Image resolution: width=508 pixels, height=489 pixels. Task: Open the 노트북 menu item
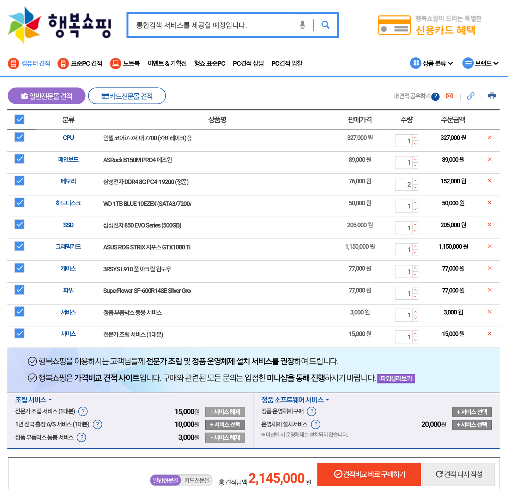click(125, 63)
